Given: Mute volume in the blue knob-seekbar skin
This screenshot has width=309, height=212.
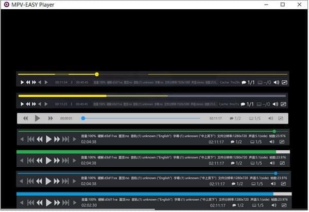Looking at the screenshot, I should (x=273, y=184).
